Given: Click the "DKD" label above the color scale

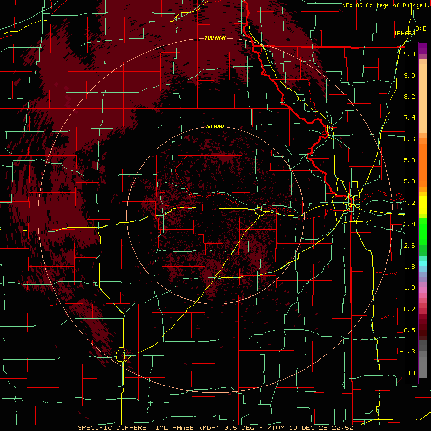Looking at the screenshot, I should [x=421, y=29].
